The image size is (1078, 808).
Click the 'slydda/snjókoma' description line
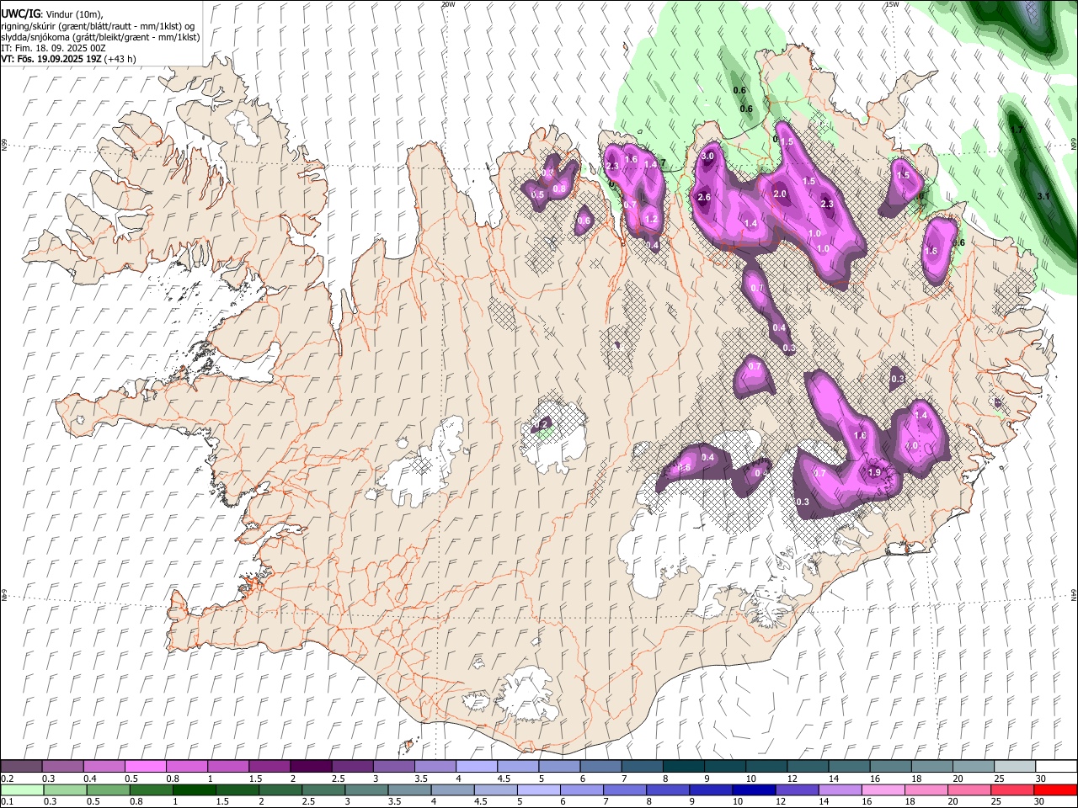[101, 37]
